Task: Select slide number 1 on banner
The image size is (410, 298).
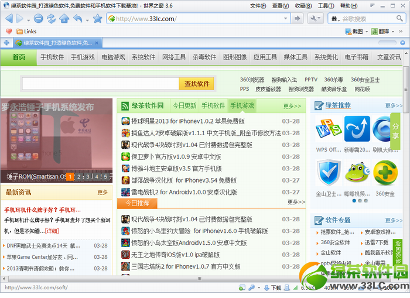Action: [70, 177]
